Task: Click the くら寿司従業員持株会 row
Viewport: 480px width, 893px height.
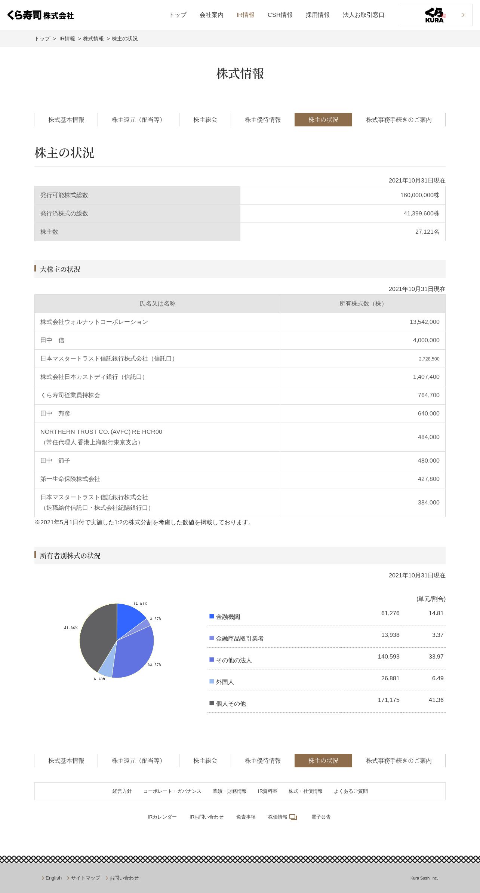Action: (x=240, y=395)
